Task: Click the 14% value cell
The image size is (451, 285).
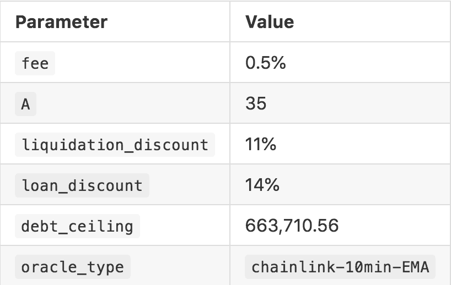Action: point(262,185)
